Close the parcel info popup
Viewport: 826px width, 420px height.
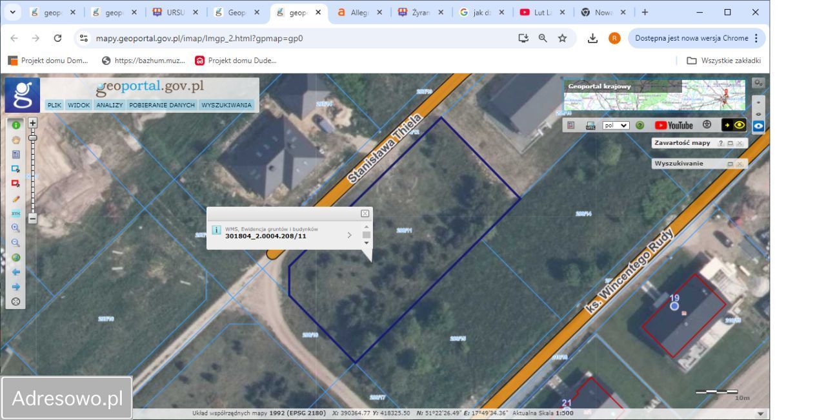point(365,213)
